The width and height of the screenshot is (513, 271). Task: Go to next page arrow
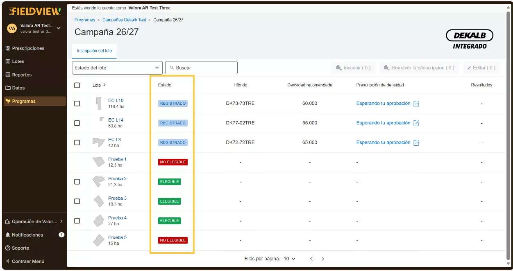tap(323, 259)
